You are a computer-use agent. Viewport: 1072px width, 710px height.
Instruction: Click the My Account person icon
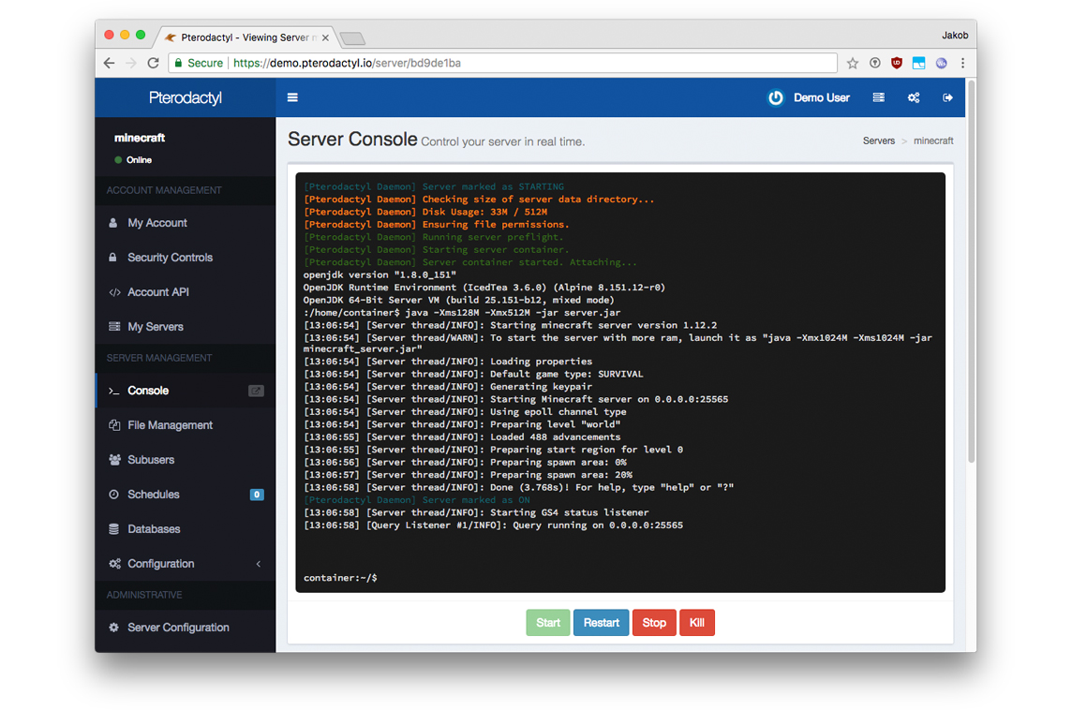point(113,223)
